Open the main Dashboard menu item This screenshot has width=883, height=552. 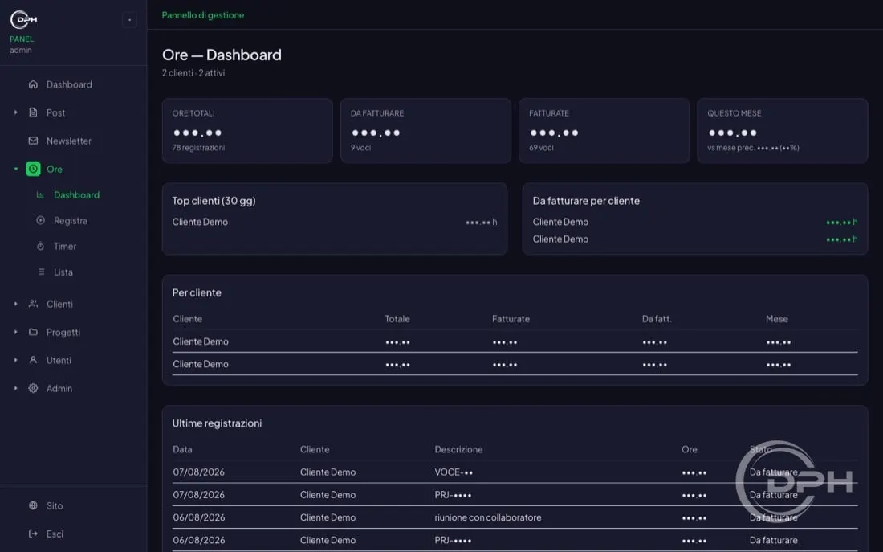[x=69, y=84]
